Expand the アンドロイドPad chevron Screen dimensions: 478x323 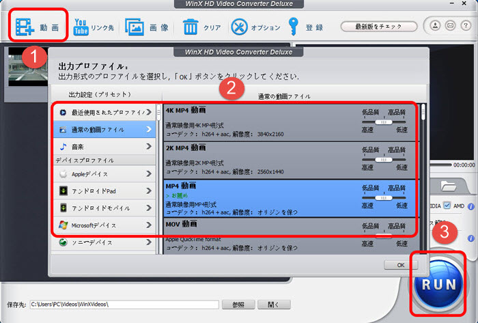[x=149, y=191]
